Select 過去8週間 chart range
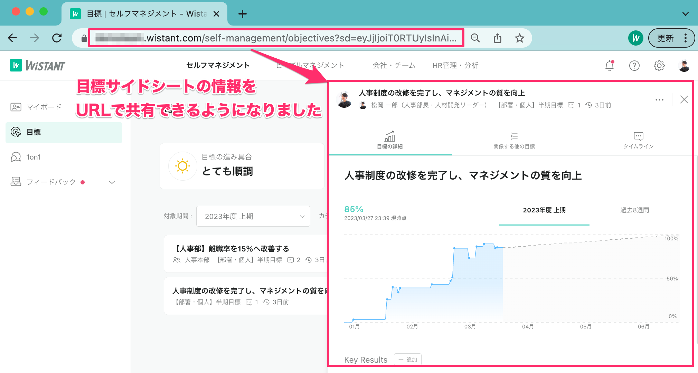This screenshot has width=698, height=373. (634, 210)
